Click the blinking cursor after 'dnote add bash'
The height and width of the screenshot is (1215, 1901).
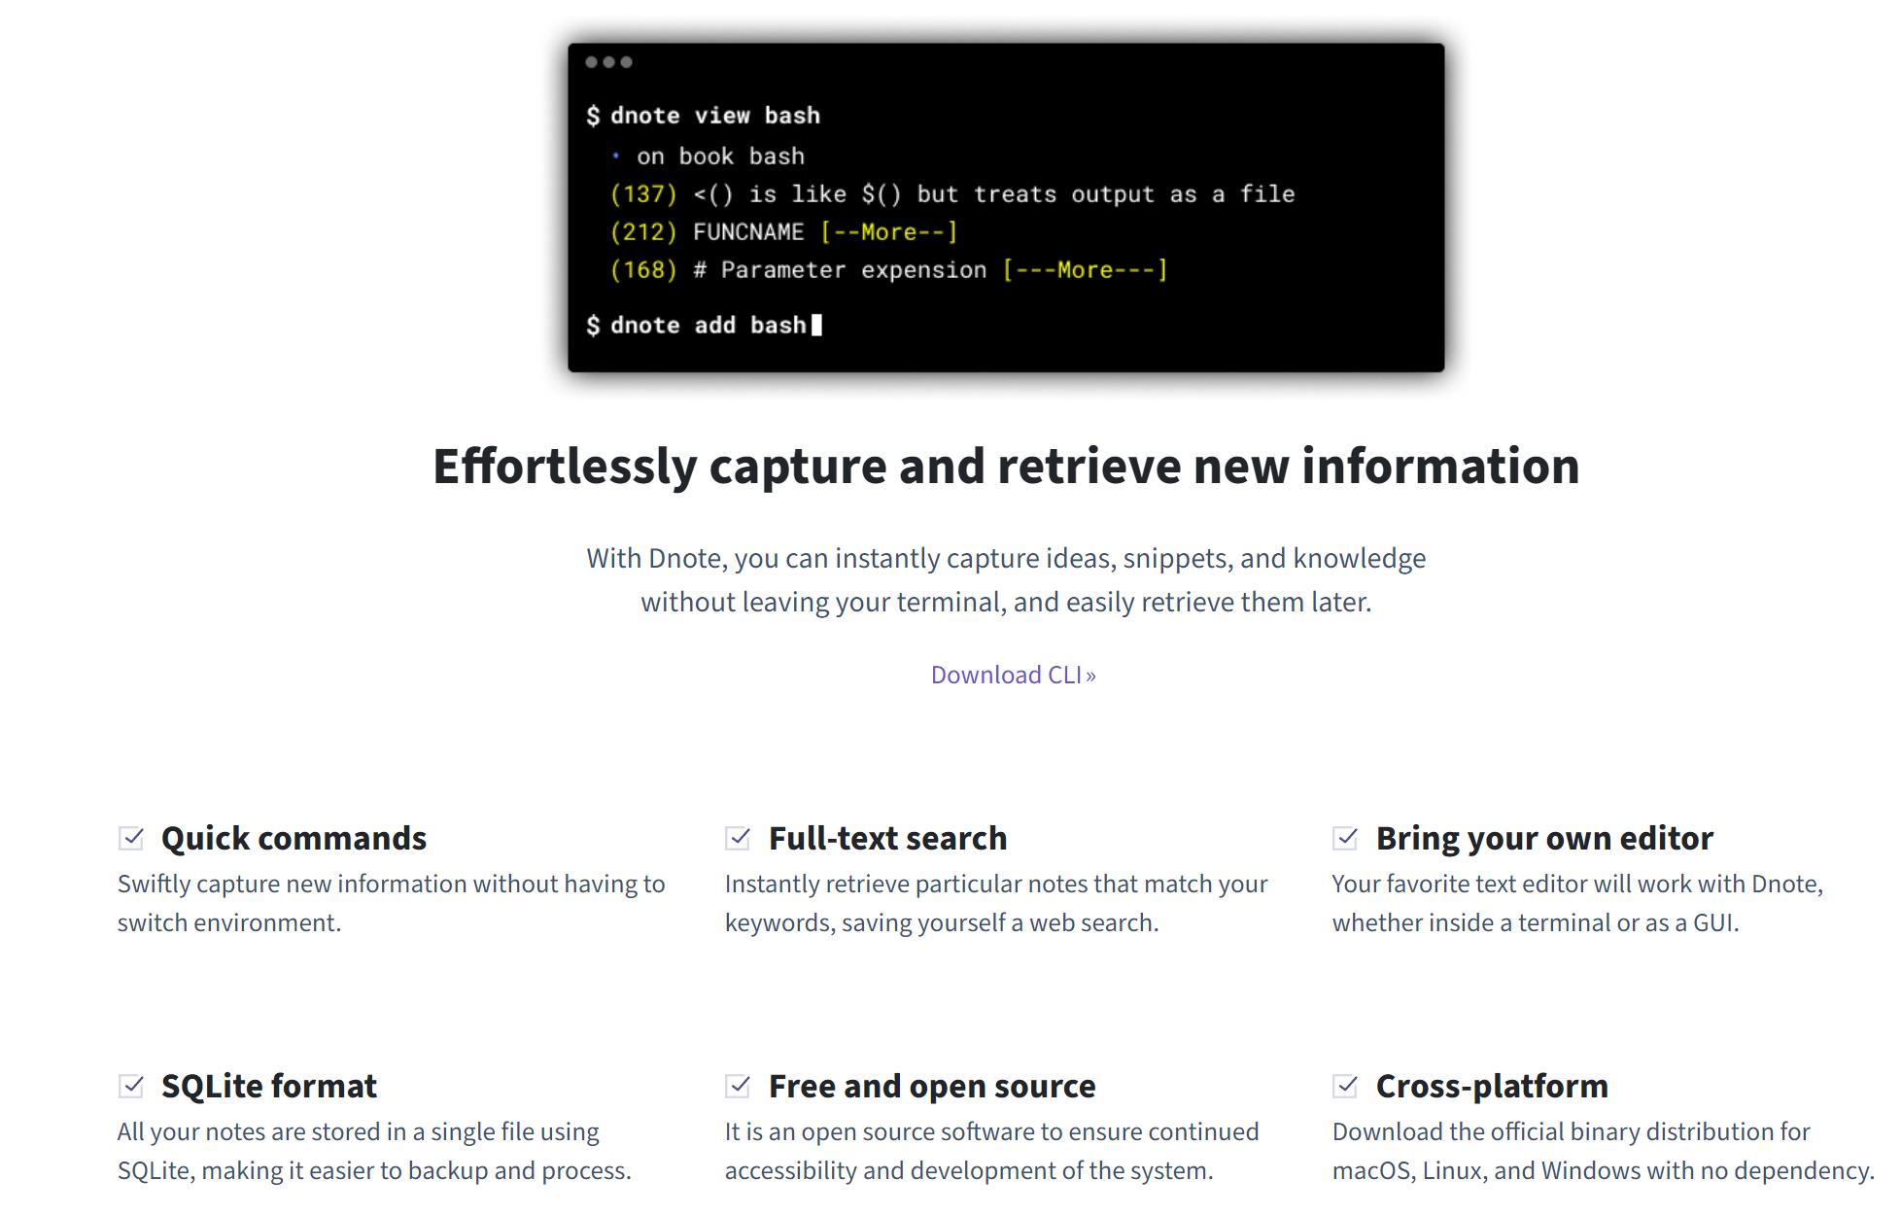click(x=816, y=325)
